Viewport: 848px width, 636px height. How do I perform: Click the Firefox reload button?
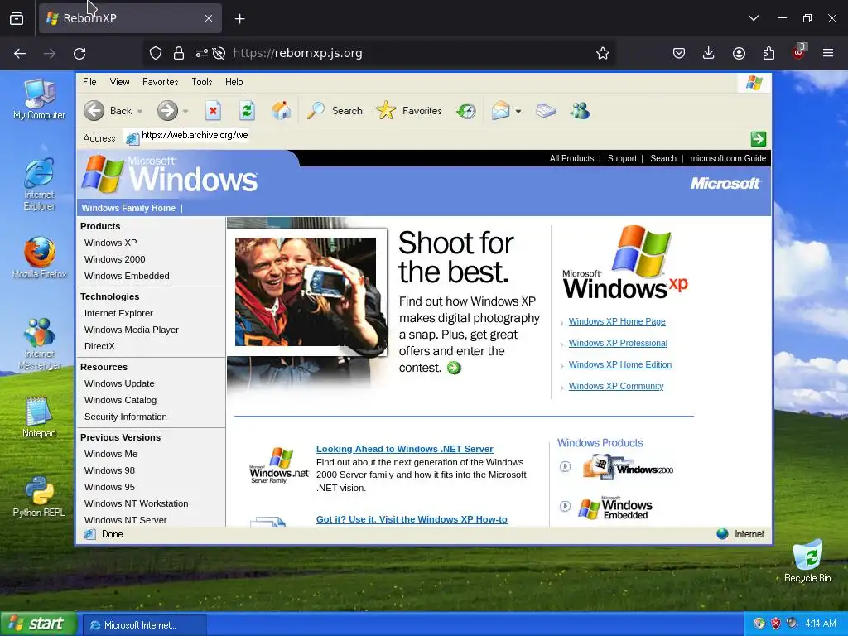click(x=79, y=53)
